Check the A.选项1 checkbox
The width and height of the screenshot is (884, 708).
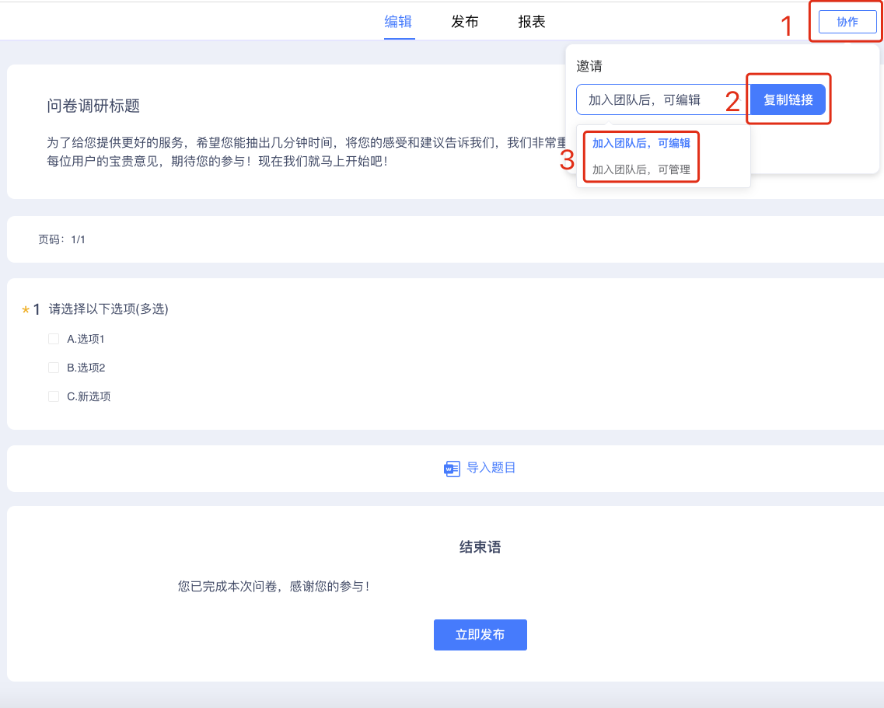pos(54,339)
